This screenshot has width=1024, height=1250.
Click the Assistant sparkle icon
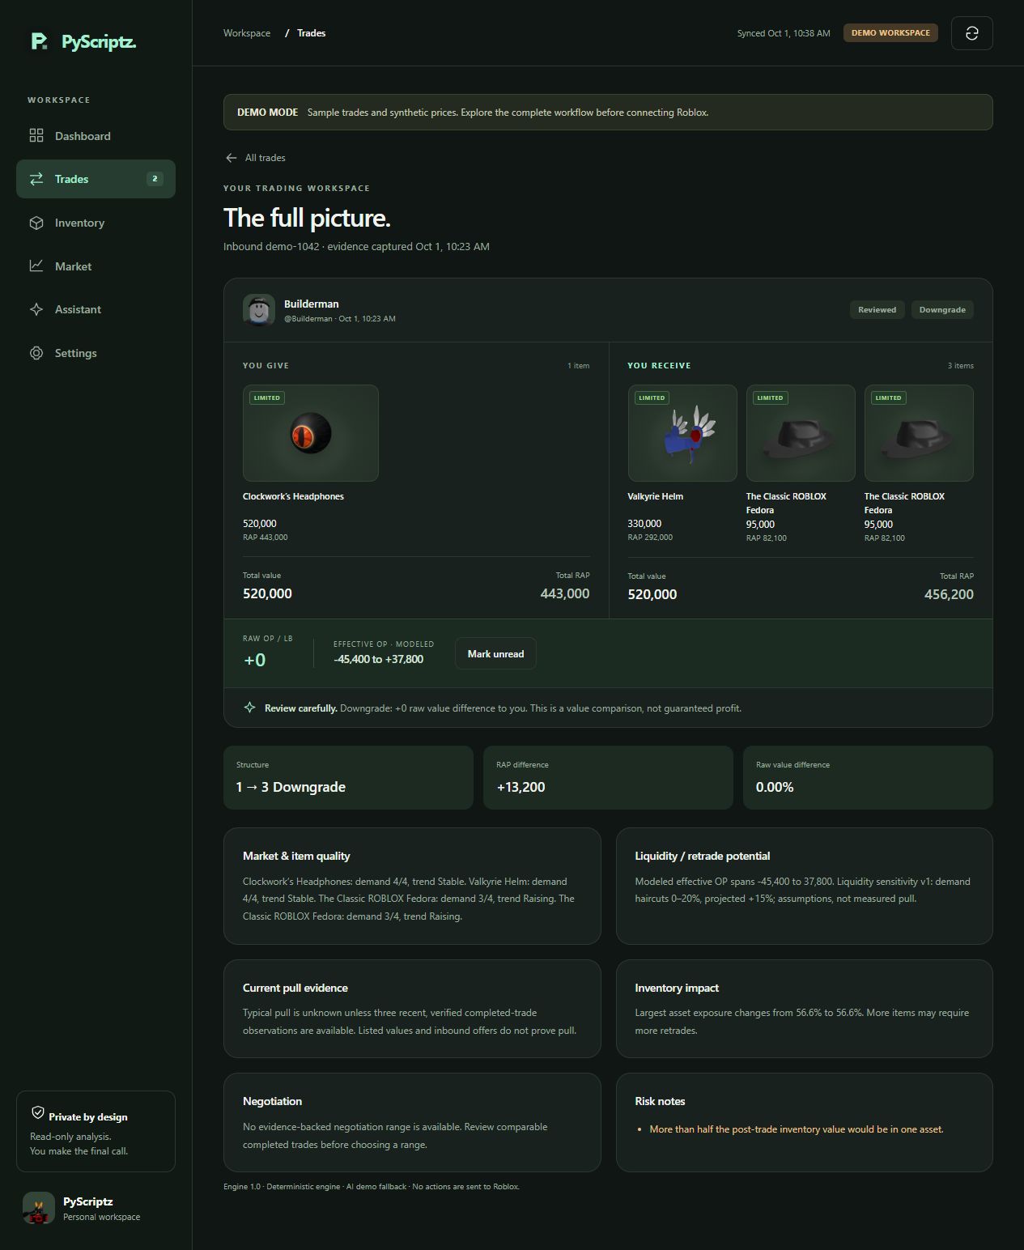(36, 309)
